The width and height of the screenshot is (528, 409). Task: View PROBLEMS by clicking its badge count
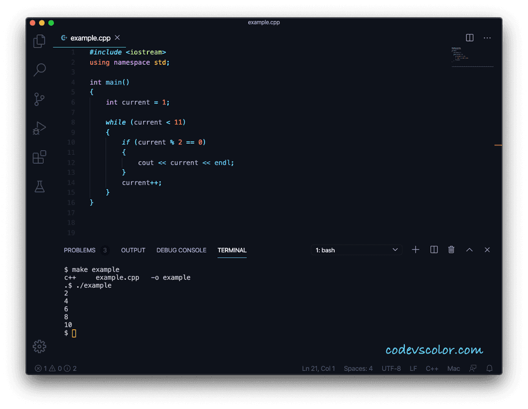point(104,250)
